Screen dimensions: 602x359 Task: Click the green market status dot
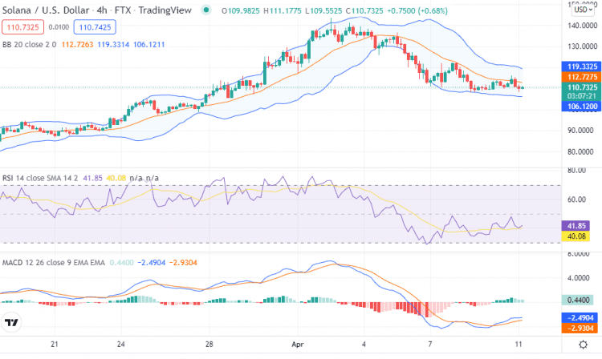click(206, 10)
